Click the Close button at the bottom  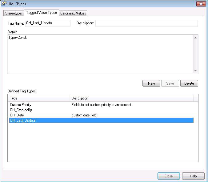[169, 176]
